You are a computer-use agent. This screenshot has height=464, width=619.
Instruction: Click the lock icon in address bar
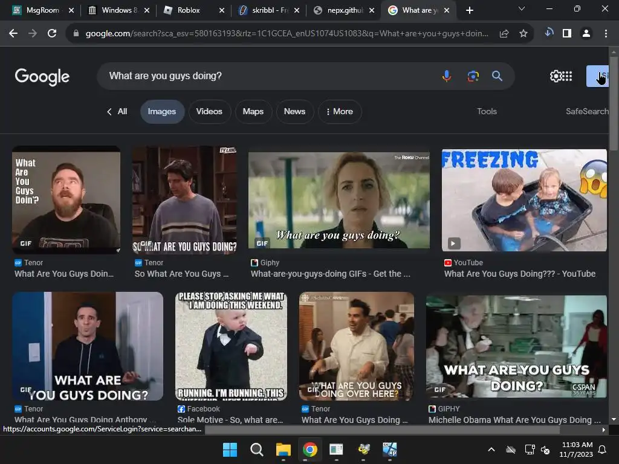(76, 34)
